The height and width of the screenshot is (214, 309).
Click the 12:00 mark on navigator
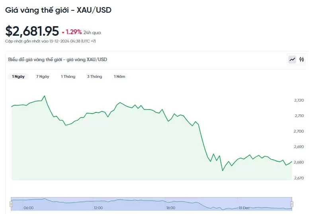[x=98, y=208]
